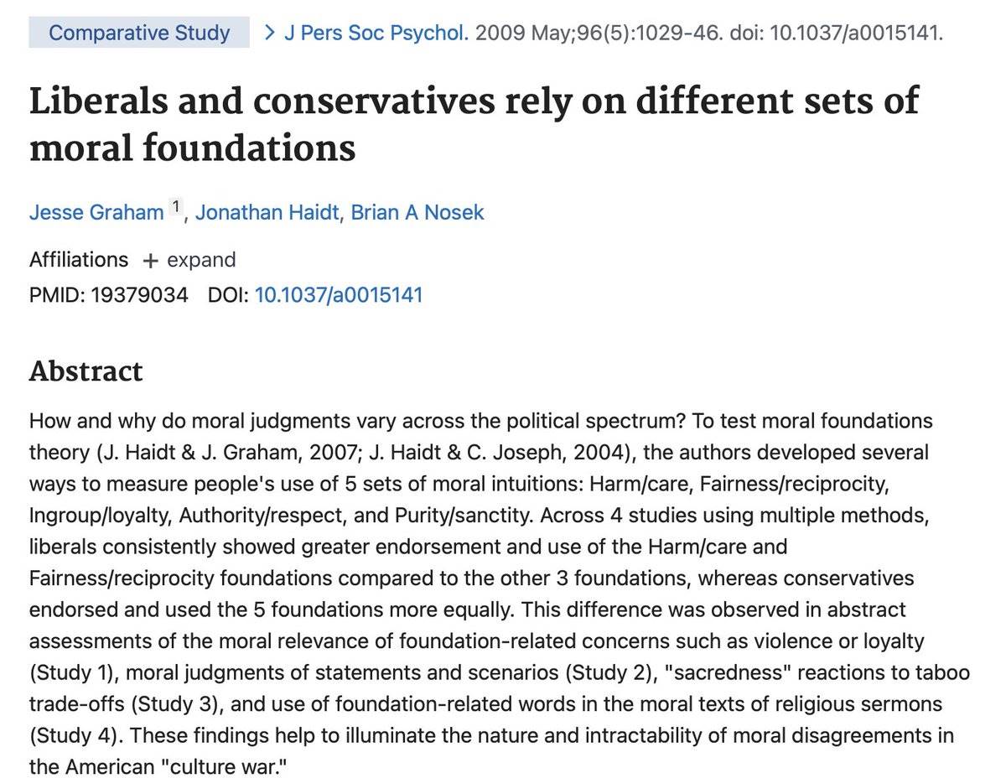Open the J Pers Soc Psychol. journal link
Image resolution: width=1006 pixels, height=778 pixels.
pos(376,34)
